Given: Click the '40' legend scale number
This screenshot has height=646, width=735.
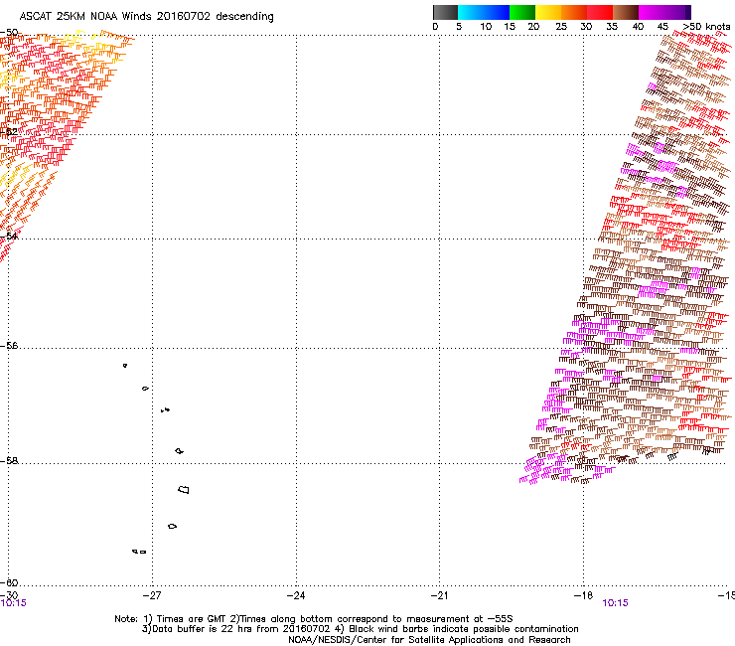Looking at the screenshot, I should pos(638,27).
